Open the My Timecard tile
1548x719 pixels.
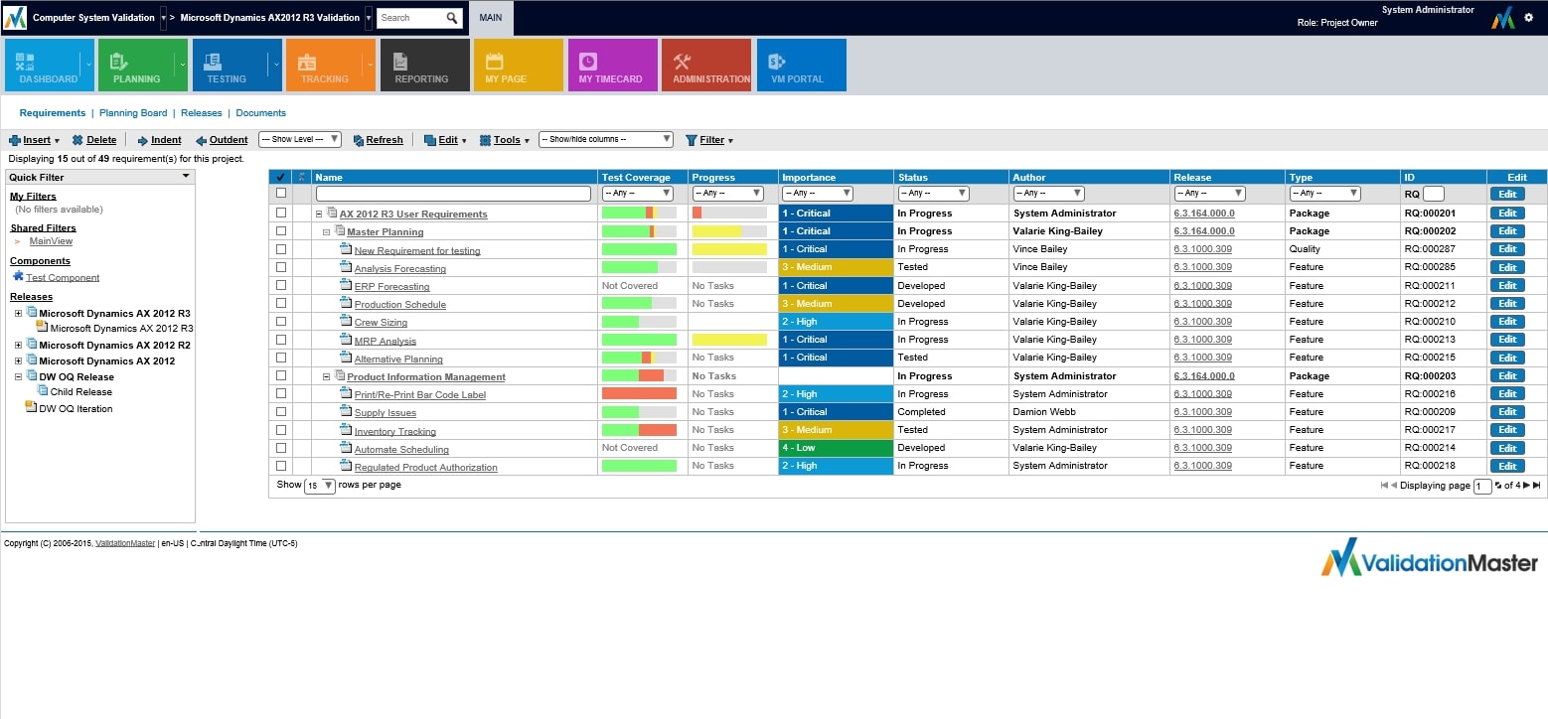(613, 66)
